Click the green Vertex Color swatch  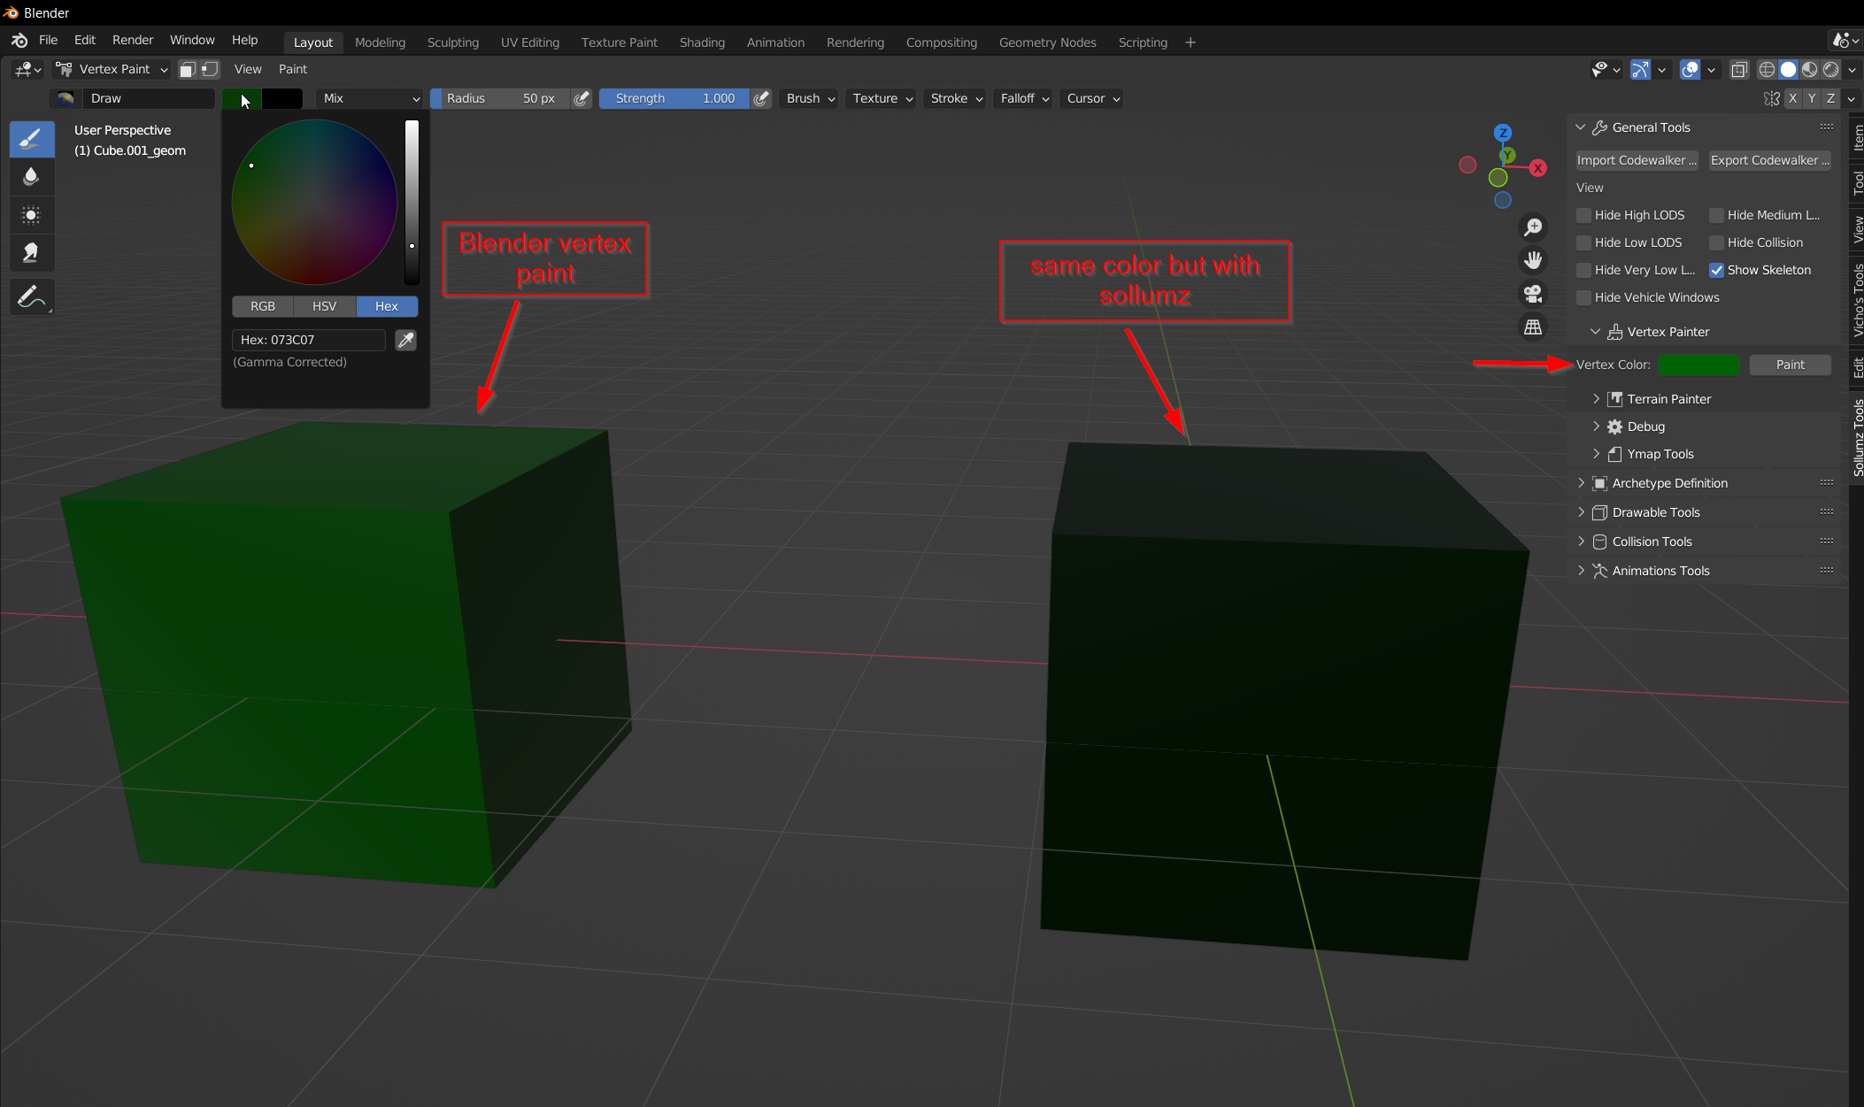click(x=1698, y=365)
